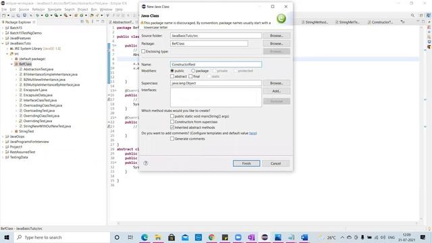The image size is (432, 243).
Task: Click the help question mark in dialog
Action: click(146, 163)
